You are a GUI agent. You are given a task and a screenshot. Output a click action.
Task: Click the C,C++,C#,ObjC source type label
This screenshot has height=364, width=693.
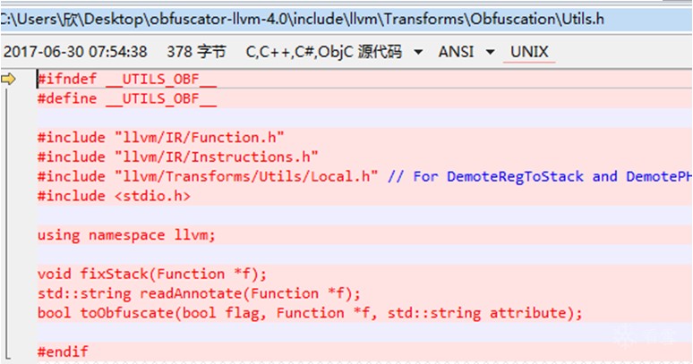(323, 52)
